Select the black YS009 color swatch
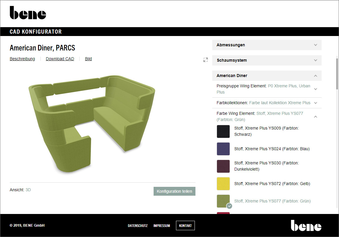Viewport: 339px width, 237px height. click(223, 131)
